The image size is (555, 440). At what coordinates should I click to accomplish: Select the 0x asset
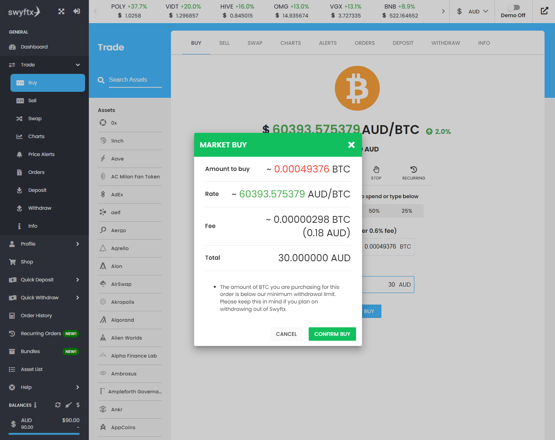tap(130, 123)
